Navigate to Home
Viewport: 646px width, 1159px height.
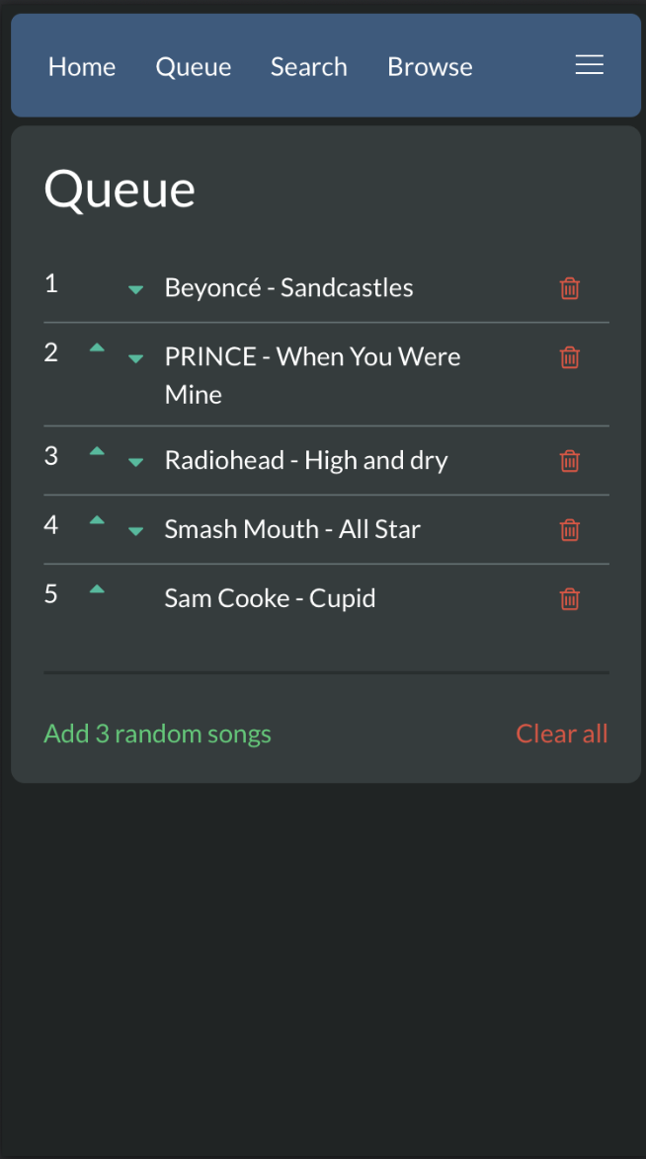click(x=82, y=66)
